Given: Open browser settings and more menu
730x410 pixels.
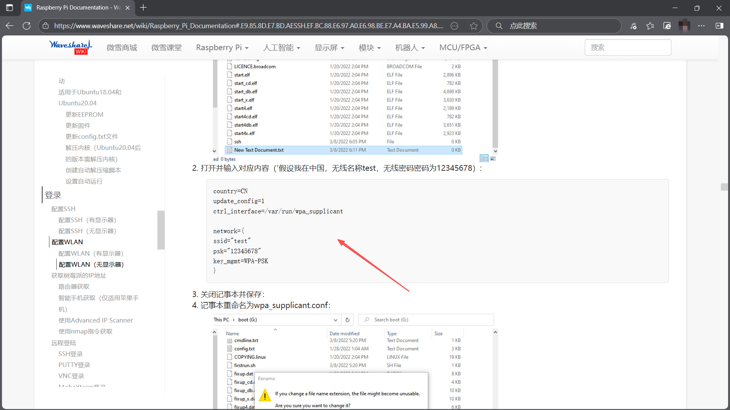Looking at the screenshot, I should [x=701, y=26].
